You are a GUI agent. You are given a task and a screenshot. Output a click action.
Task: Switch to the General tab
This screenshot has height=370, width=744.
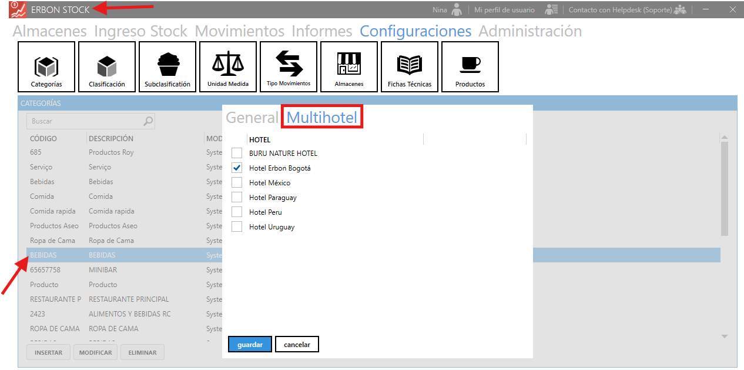[252, 118]
